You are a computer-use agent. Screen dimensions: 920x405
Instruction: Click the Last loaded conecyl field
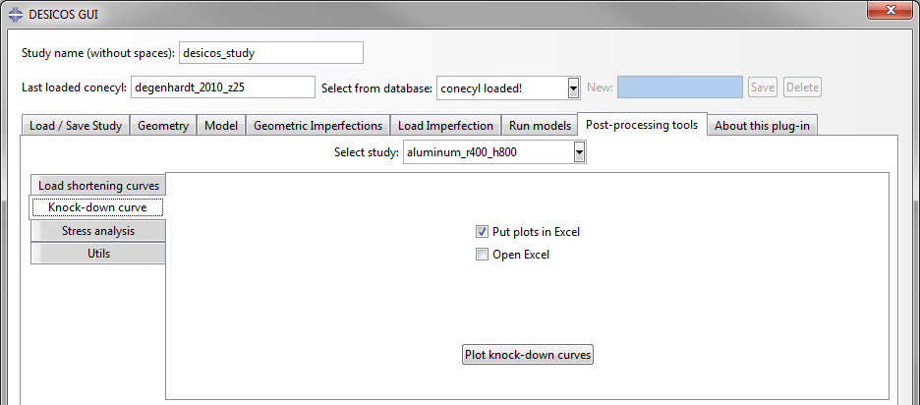223,88
